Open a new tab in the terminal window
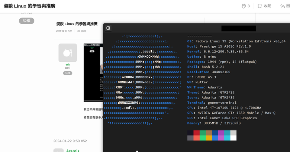Screen dimensions: 290x152 pyautogui.click(x=108, y=28)
